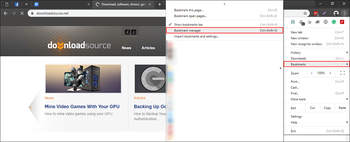Expand the blurred bookmark folder arrow
This screenshot has height=142, width=350.
click(281, 68)
